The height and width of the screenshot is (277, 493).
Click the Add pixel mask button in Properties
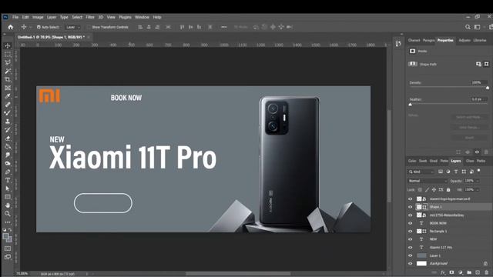click(478, 64)
